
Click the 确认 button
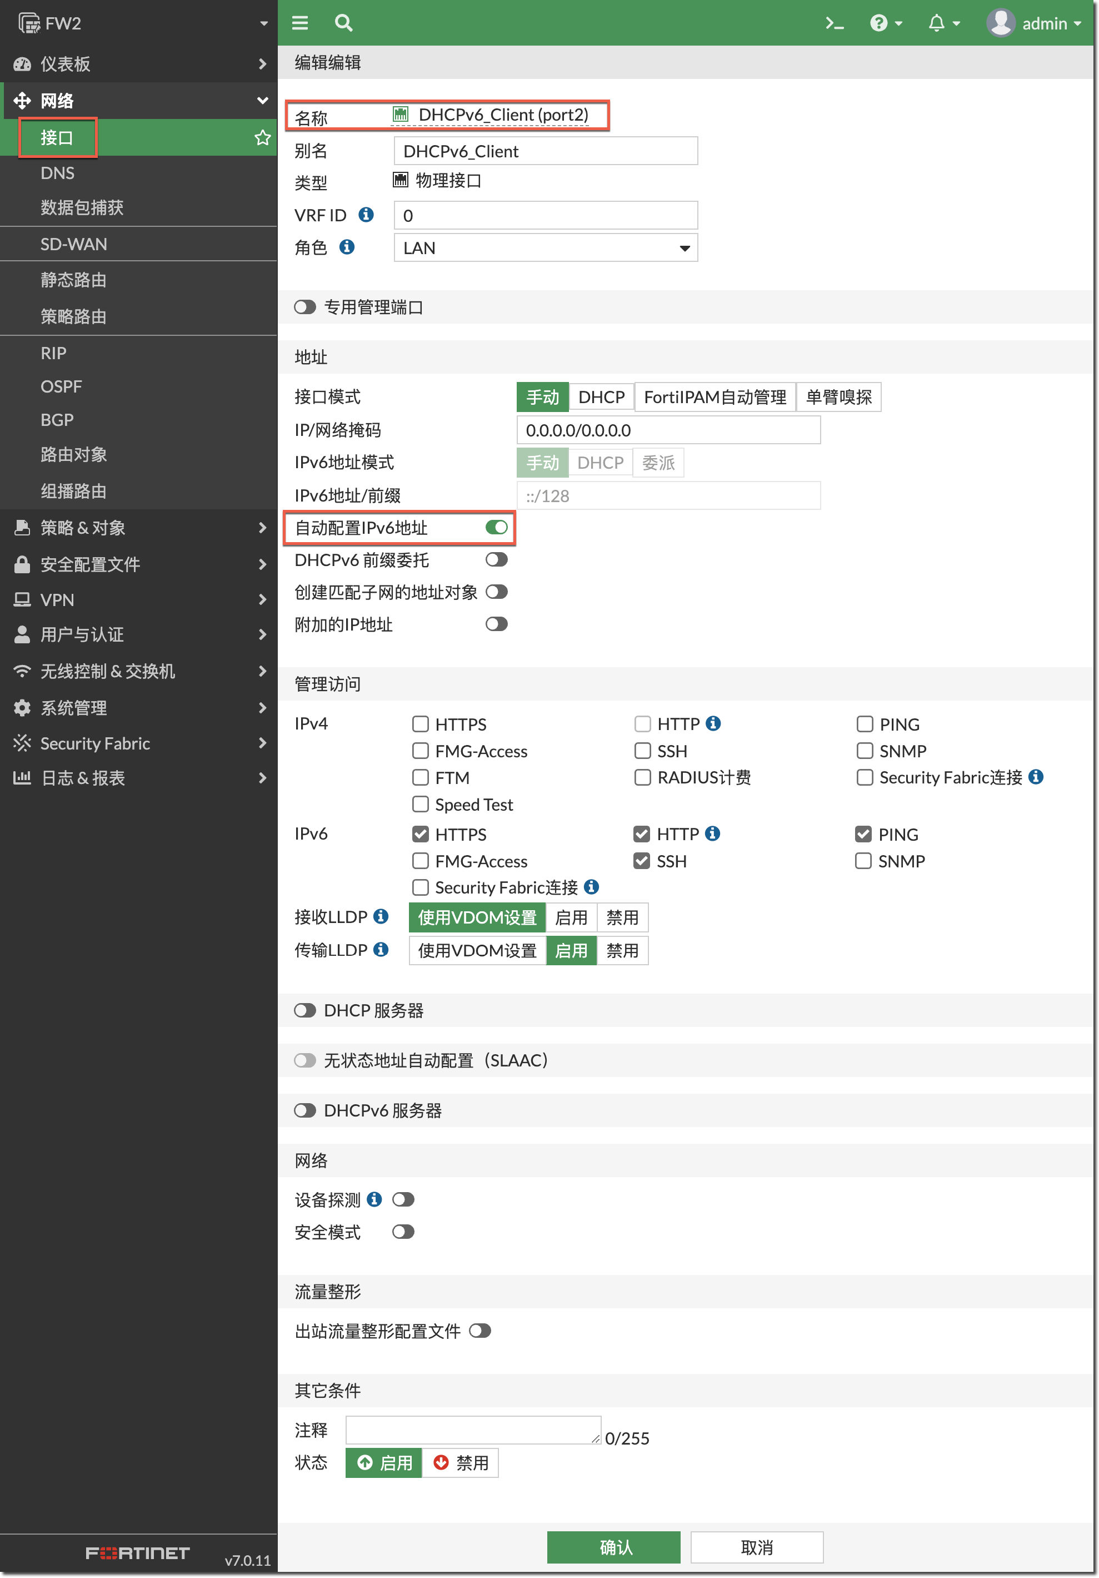click(x=613, y=1547)
